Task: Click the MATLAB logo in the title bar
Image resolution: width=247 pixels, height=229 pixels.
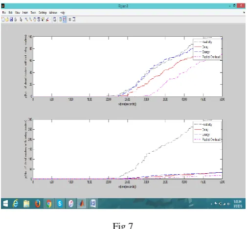Action: point(3,6)
